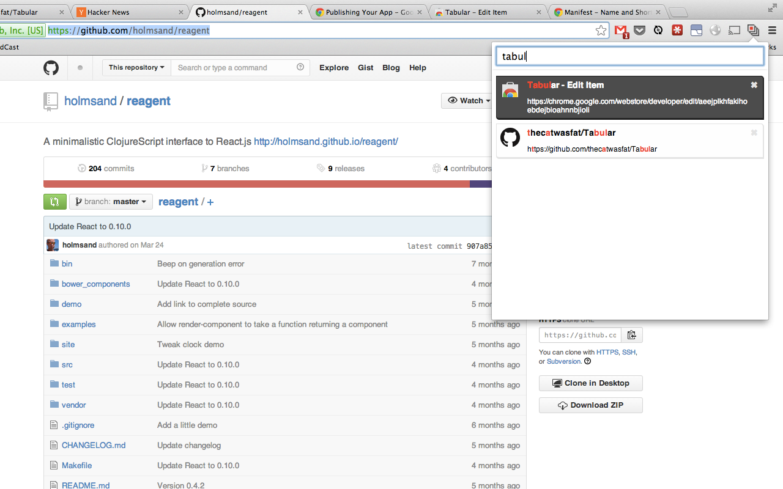Click the blue window-tab extension icon
783x489 pixels.
[696, 31]
